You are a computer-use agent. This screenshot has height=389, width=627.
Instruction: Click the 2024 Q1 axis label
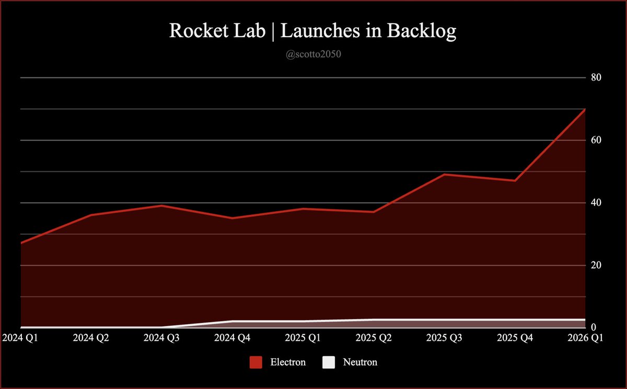pos(19,338)
